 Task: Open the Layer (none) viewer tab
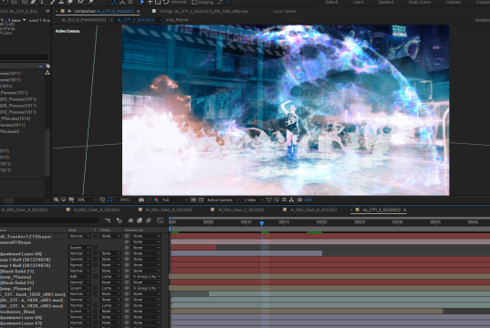pyautogui.click(x=285, y=11)
